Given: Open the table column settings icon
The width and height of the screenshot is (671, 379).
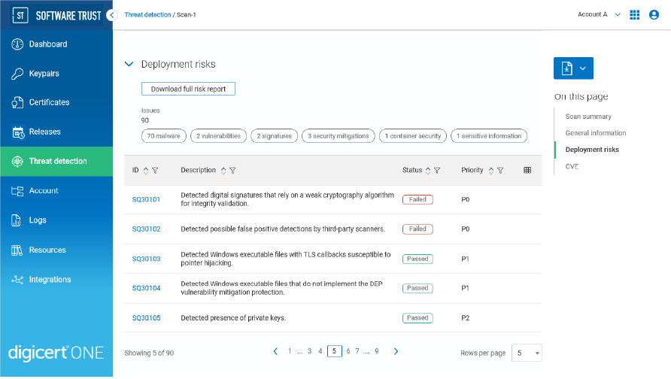Looking at the screenshot, I should pyautogui.click(x=527, y=170).
